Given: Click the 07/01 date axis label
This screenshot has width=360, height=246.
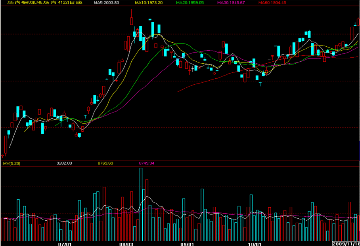Looking at the screenshot, I should (65, 244).
